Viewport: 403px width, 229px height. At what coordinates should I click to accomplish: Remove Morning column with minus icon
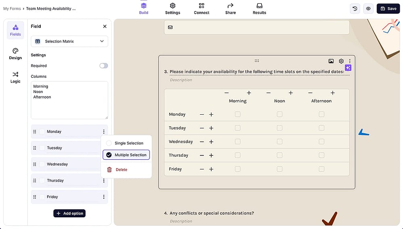tap(226, 93)
